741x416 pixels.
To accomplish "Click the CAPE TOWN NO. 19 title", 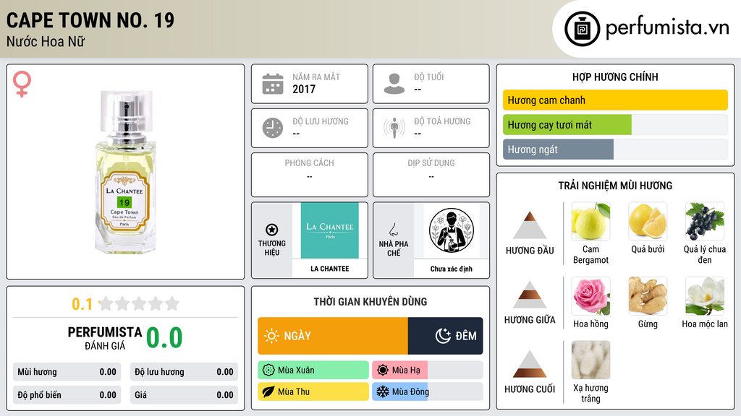I will (x=90, y=20).
